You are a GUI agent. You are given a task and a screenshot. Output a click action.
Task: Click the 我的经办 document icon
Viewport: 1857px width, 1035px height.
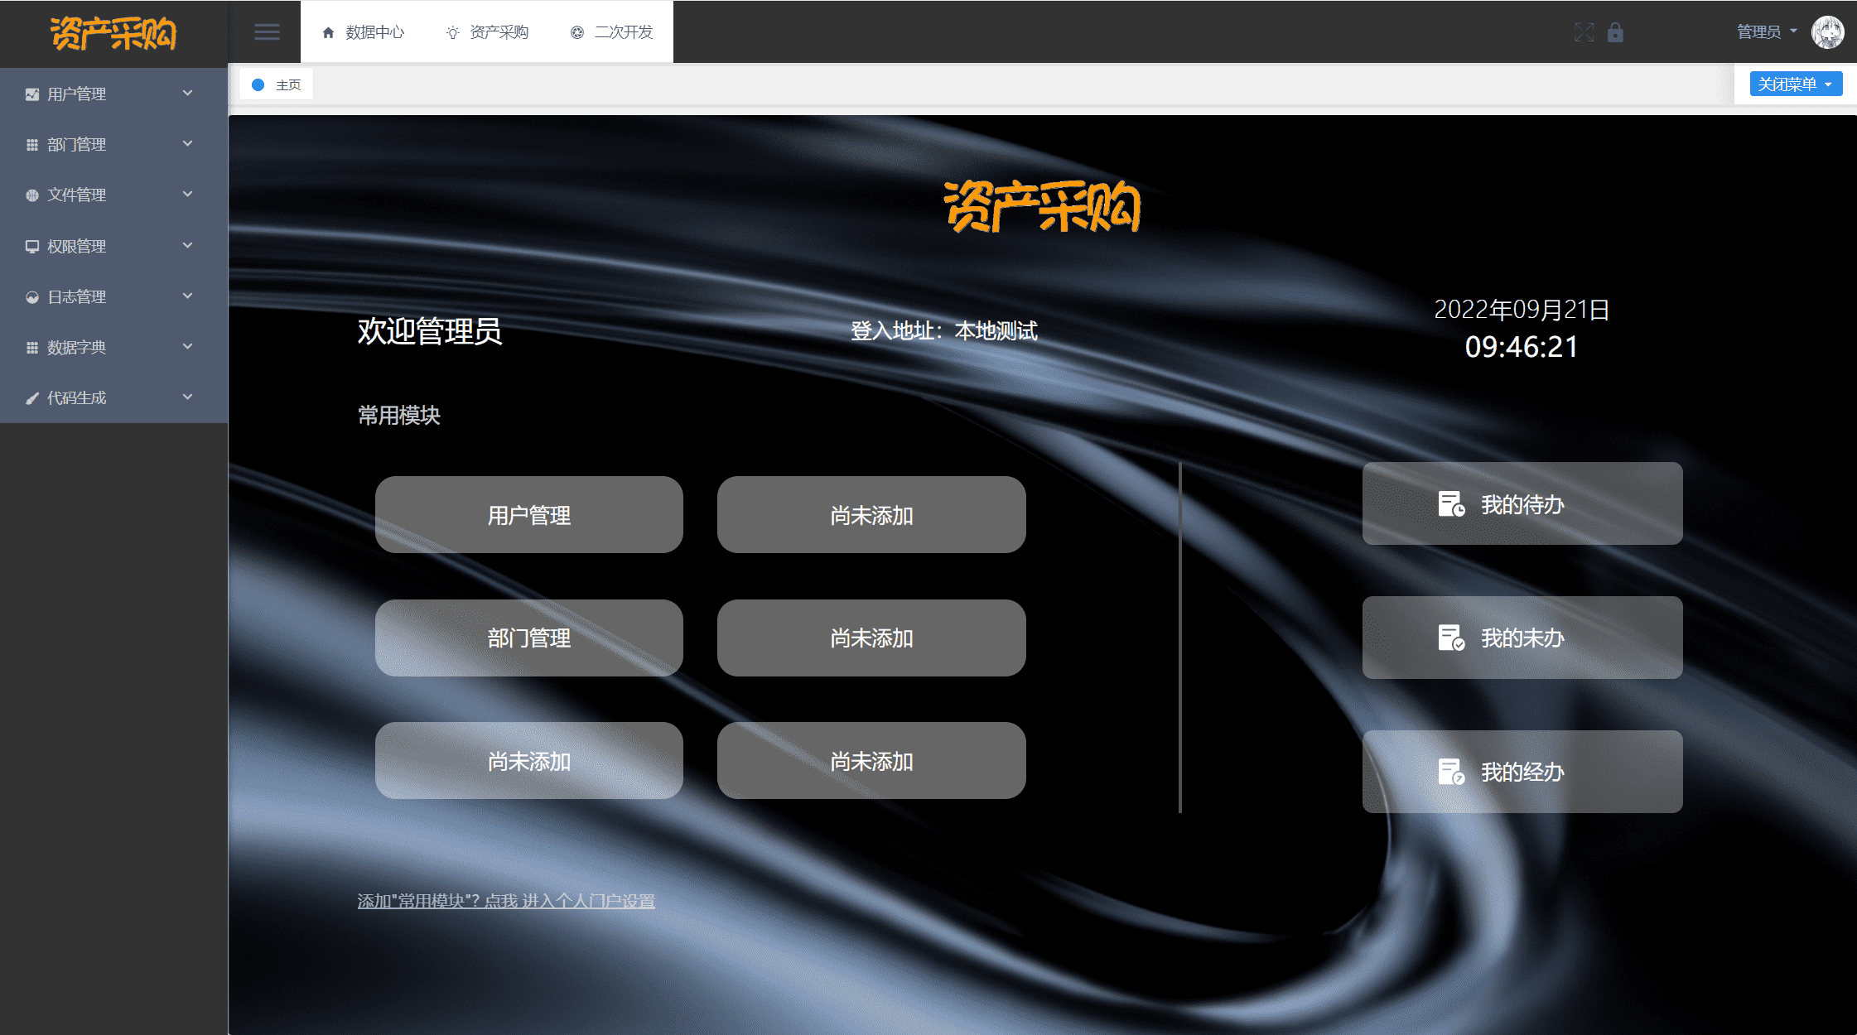click(1451, 772)
